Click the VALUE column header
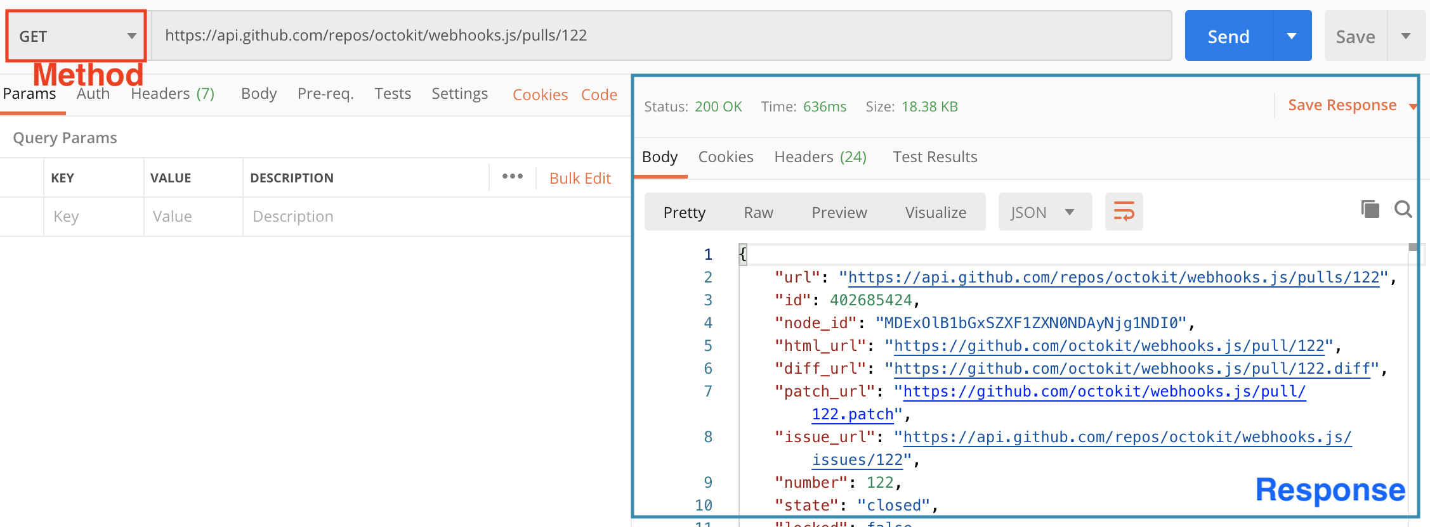This screenshot has height=527, width=1430. coord(171,178)
